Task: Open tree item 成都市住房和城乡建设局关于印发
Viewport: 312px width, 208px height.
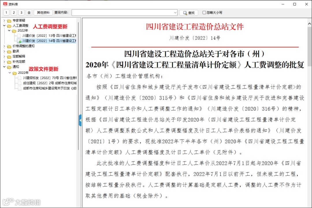Action: (50, 88)
